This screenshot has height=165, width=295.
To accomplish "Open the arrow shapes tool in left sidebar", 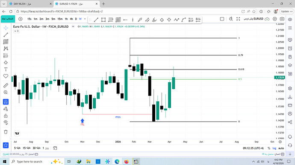I will 6,62.
